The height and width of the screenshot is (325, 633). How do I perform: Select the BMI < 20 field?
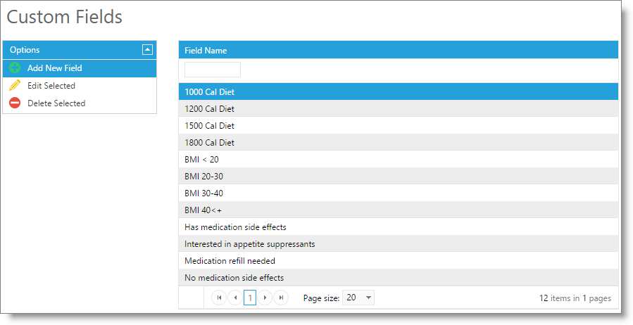pos(399,159)
